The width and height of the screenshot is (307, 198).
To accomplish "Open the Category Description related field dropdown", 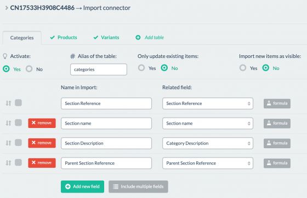I will click(x=208, y=143).
